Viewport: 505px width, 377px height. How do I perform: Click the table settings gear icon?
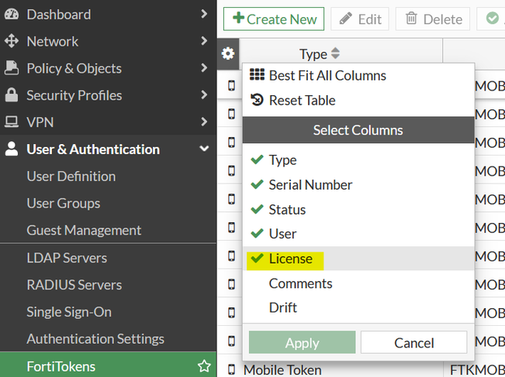click(228, 53)
